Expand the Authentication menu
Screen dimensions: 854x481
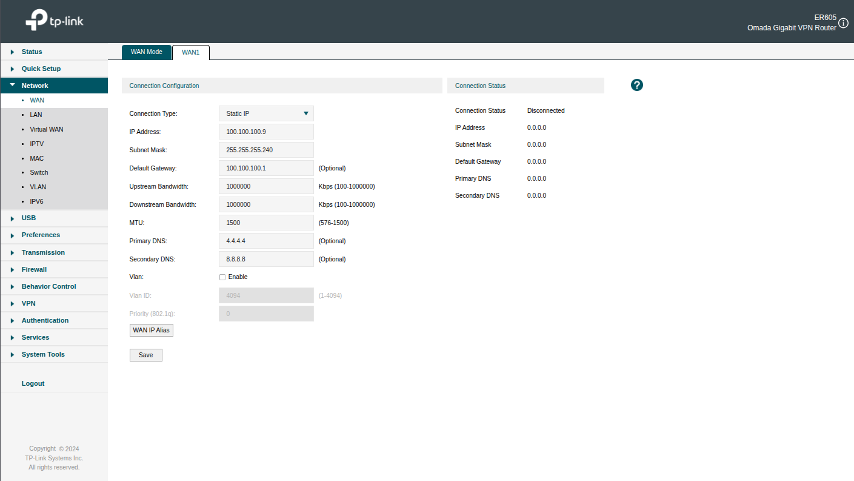54,320
